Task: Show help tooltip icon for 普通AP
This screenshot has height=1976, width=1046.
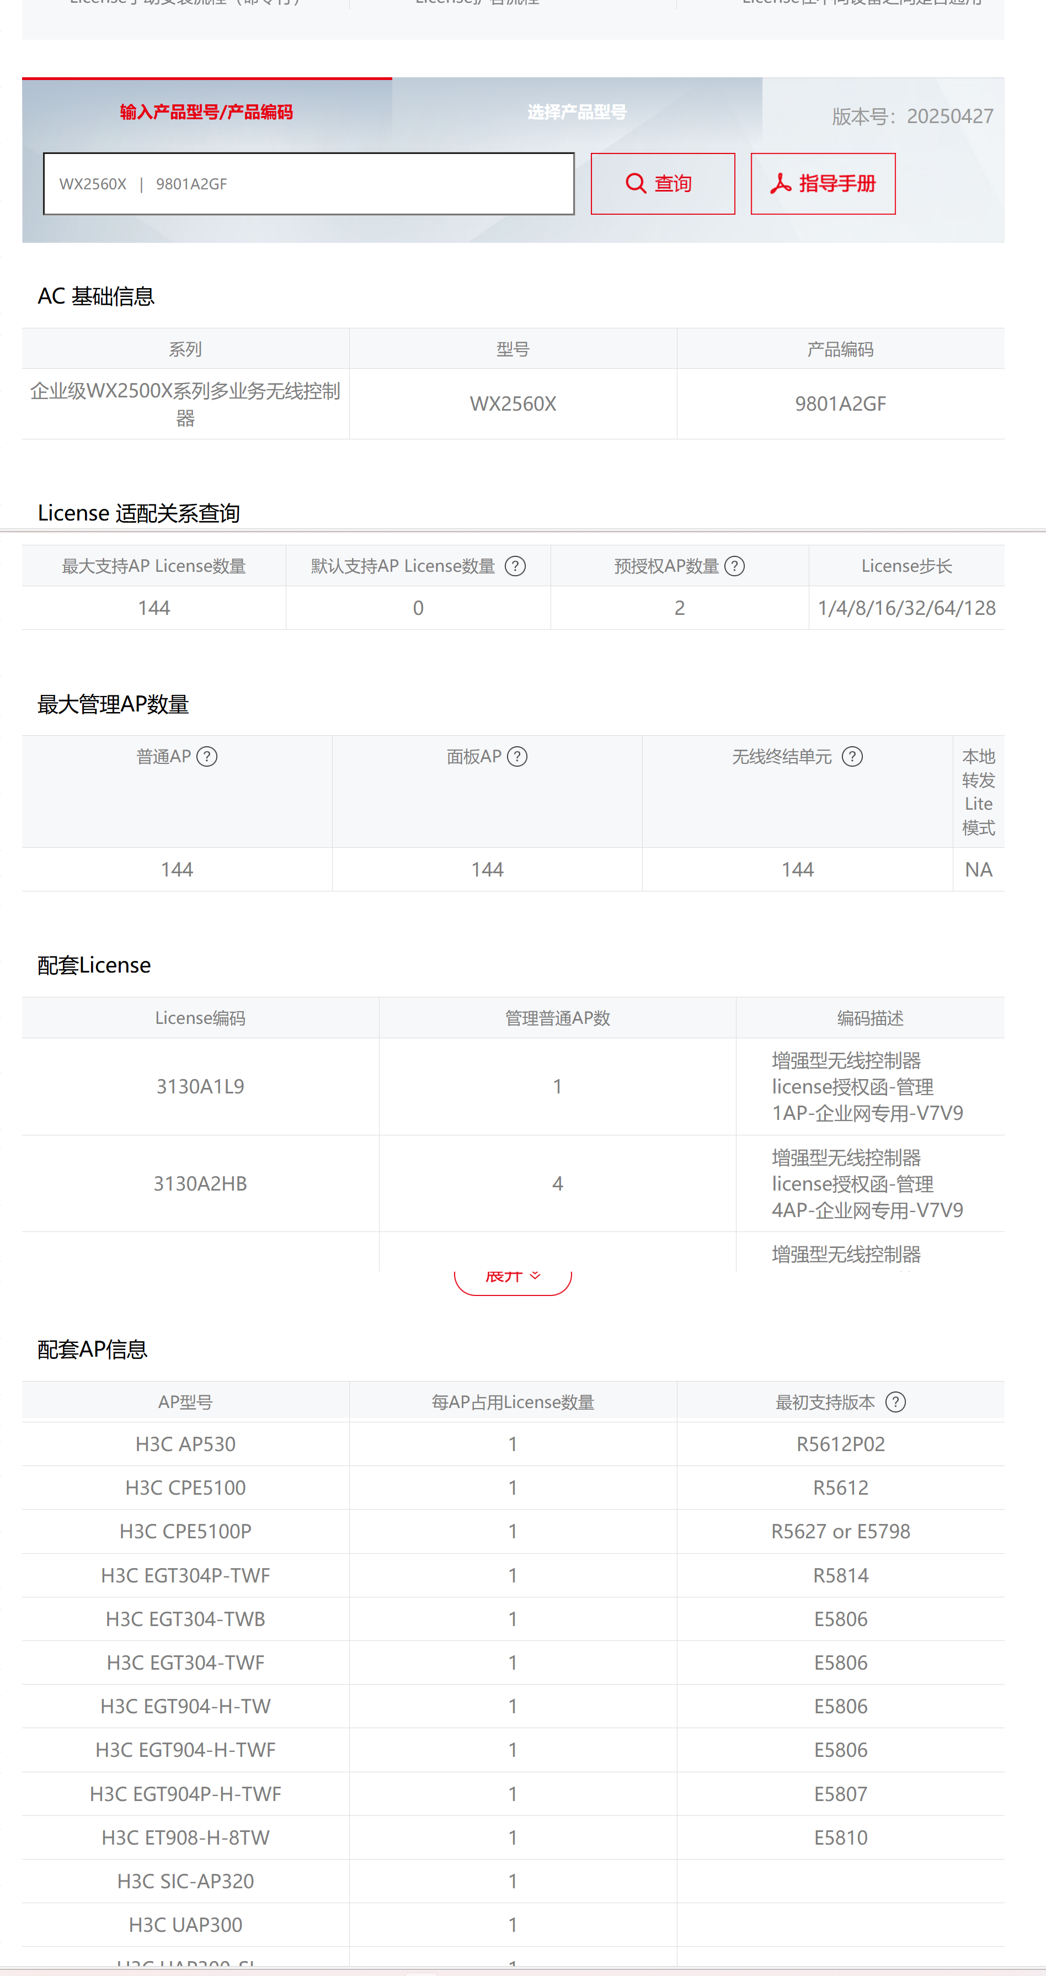Action: (207, 757)
